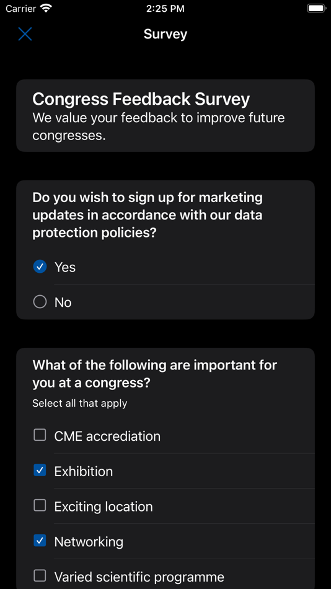Screen dimensions: 331x589
Task: Tap the Networking option text
Action: coord(89,542)
